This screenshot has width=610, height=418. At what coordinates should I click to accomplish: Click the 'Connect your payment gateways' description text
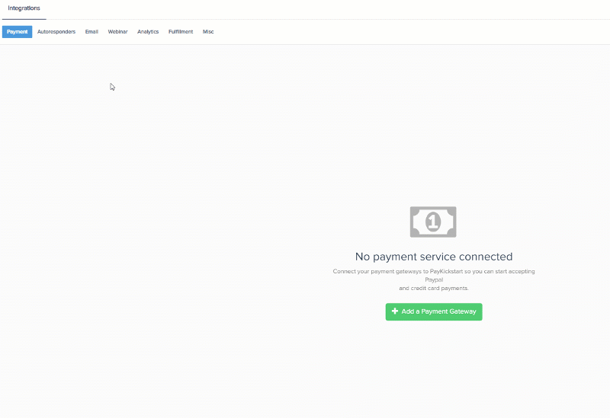434,279
